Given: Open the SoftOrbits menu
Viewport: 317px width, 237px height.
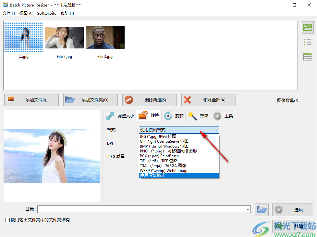Looking at the screenshot, I should point(46,13).
